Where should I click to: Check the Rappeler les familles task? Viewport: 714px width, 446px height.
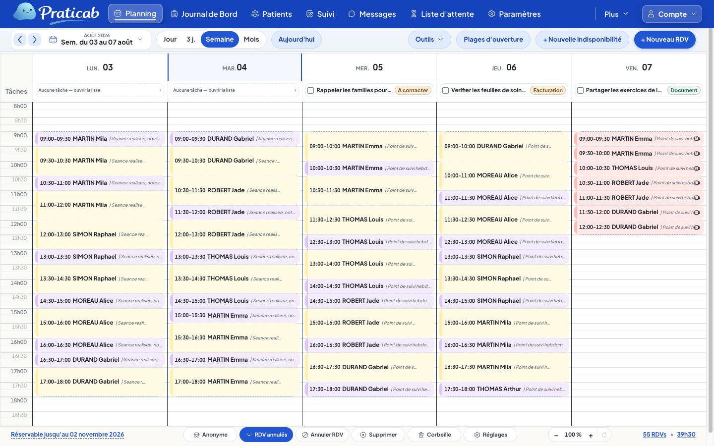[310, 90]
